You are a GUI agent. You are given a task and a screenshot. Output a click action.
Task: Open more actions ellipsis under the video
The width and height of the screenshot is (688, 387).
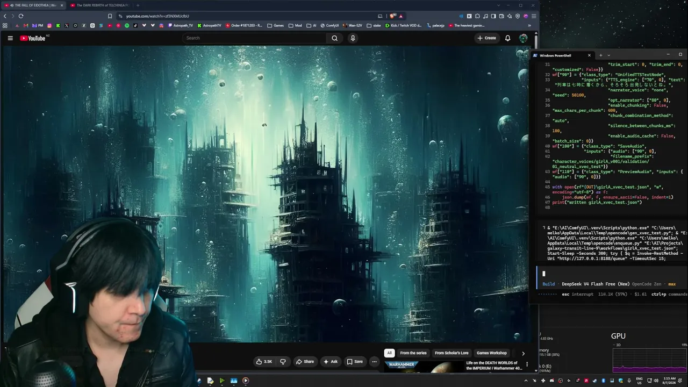point(374,361)
